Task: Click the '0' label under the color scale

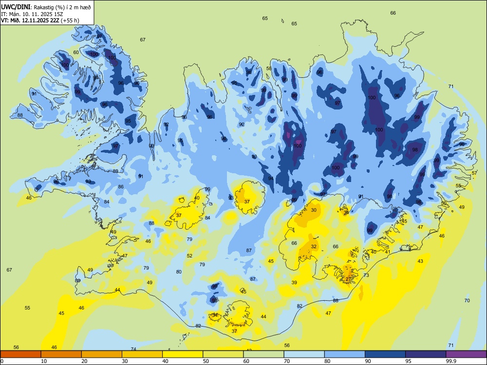Action: click(2, 361)
